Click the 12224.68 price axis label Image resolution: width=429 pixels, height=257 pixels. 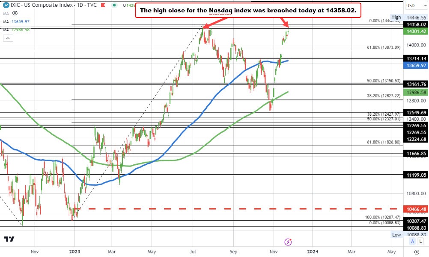(416, 139)
